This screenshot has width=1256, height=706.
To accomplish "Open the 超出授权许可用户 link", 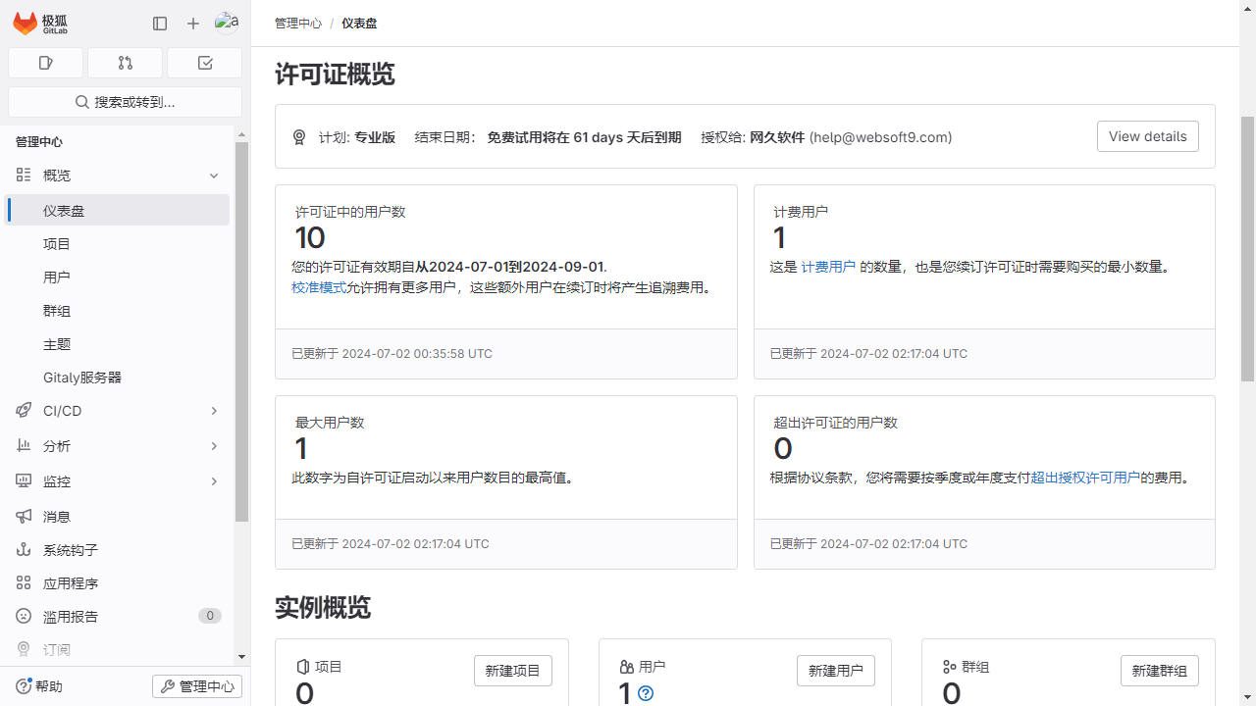I will click(x=1085, y=478).
